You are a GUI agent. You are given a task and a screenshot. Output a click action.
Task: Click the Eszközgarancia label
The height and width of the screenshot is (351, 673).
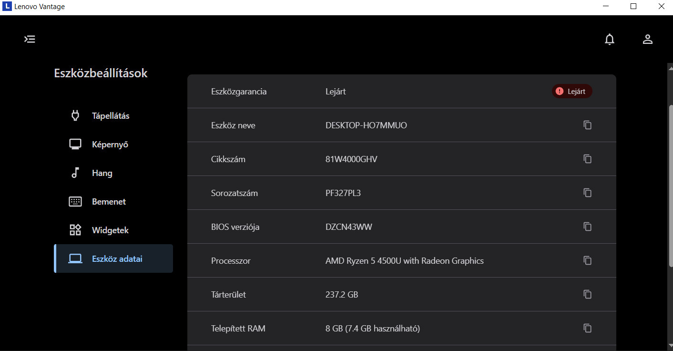(239, 92)
